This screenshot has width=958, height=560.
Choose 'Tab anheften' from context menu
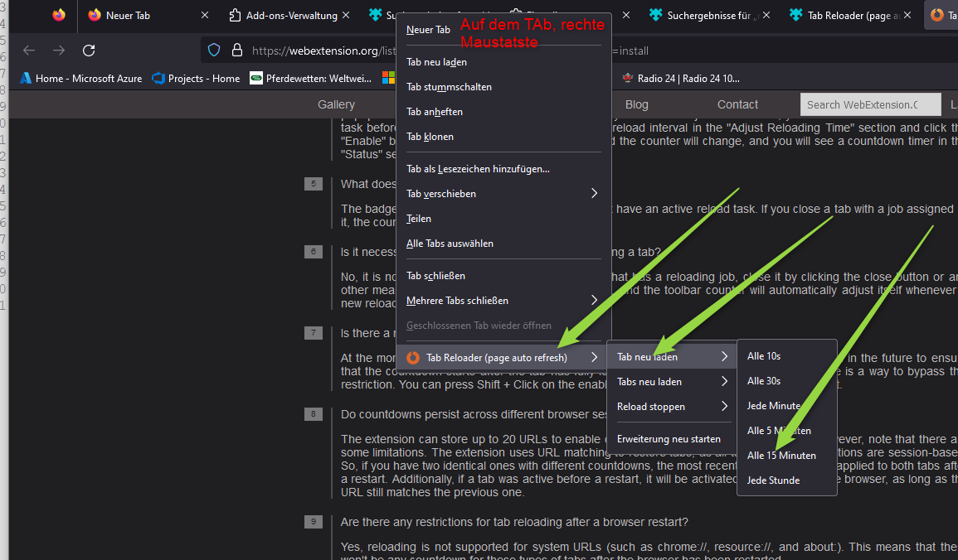[435, 112]
